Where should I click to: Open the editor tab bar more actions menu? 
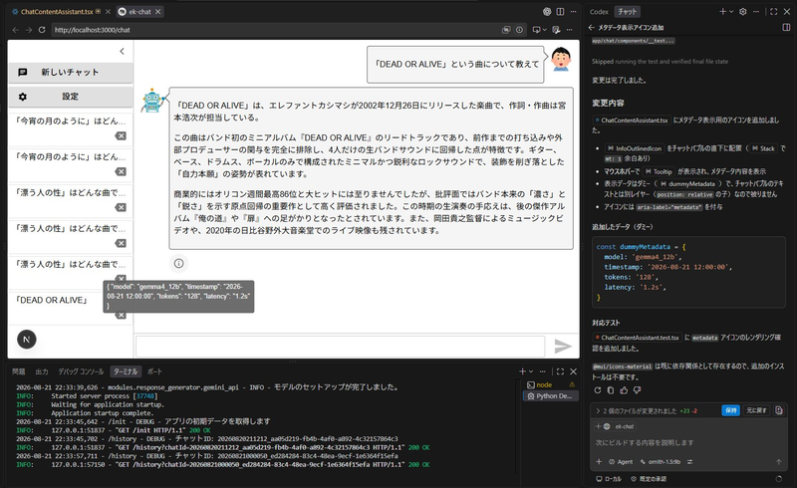pyautogui.click(x=574, y=12)
